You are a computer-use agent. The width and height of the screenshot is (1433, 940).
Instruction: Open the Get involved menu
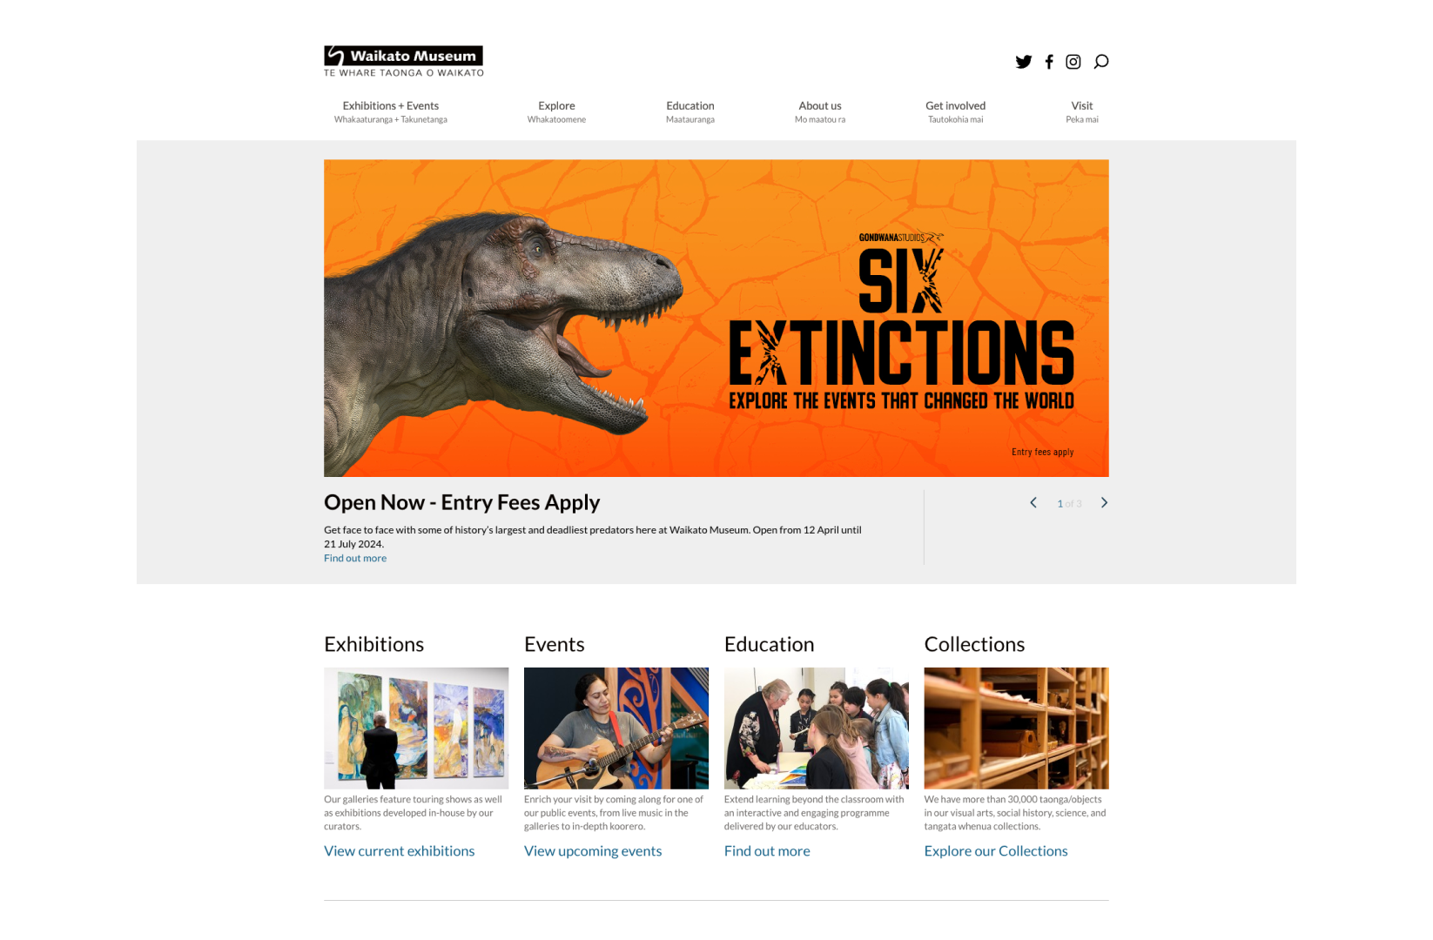955,111
